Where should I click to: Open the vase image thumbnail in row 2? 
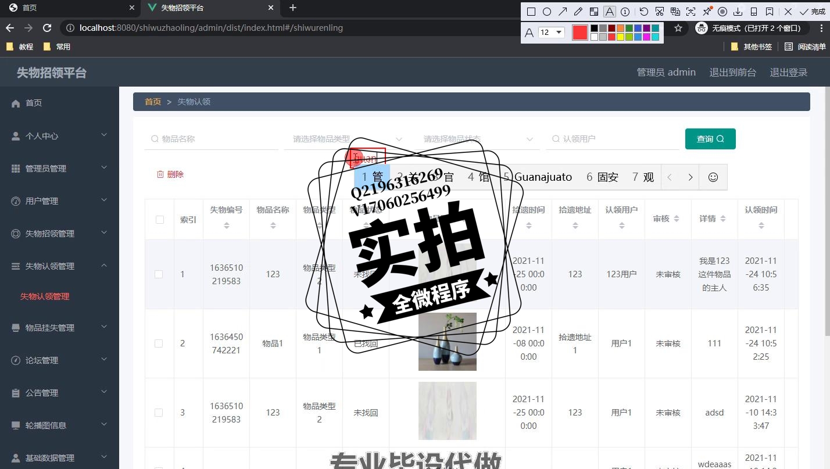click(448, 342)
